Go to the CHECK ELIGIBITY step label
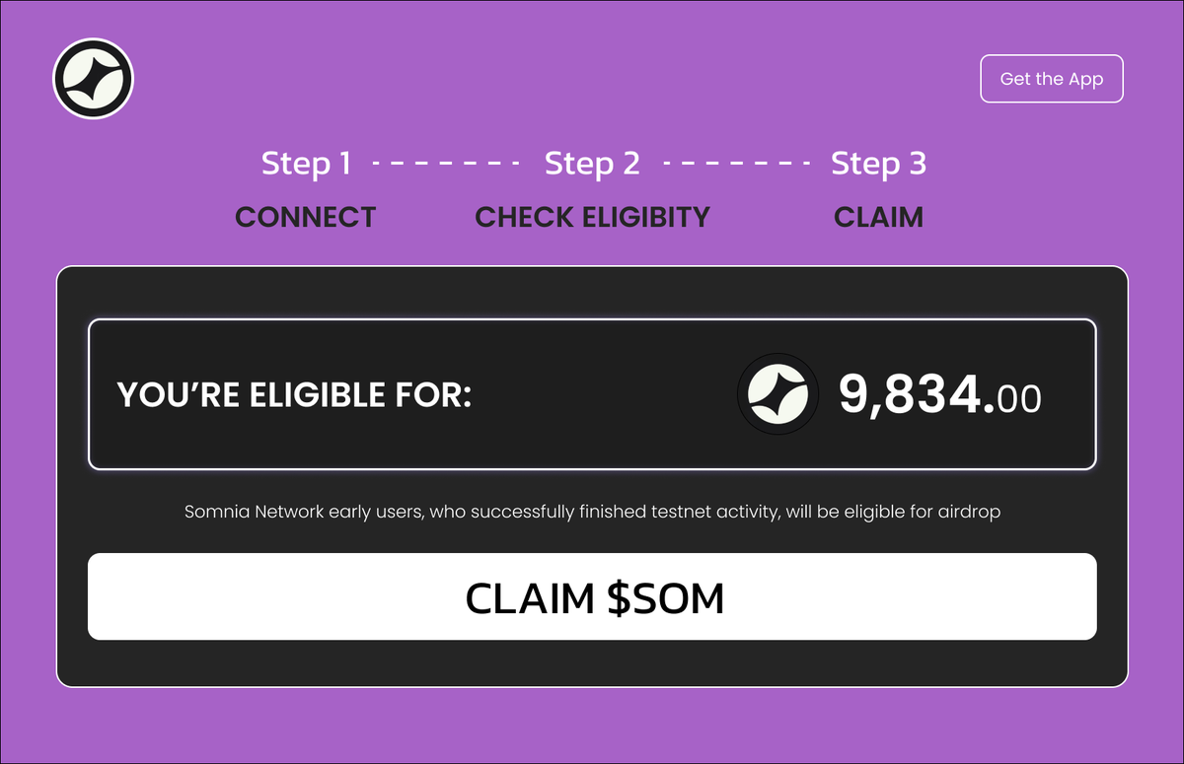This screenshot has width=1184, height=764. (x=592, y=217)
